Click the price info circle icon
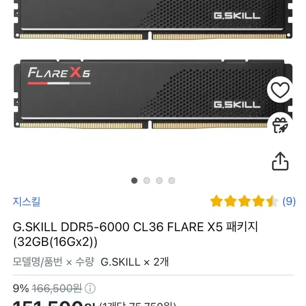The image size is (306, 306). pyautogui.click(x=90, y=289)
